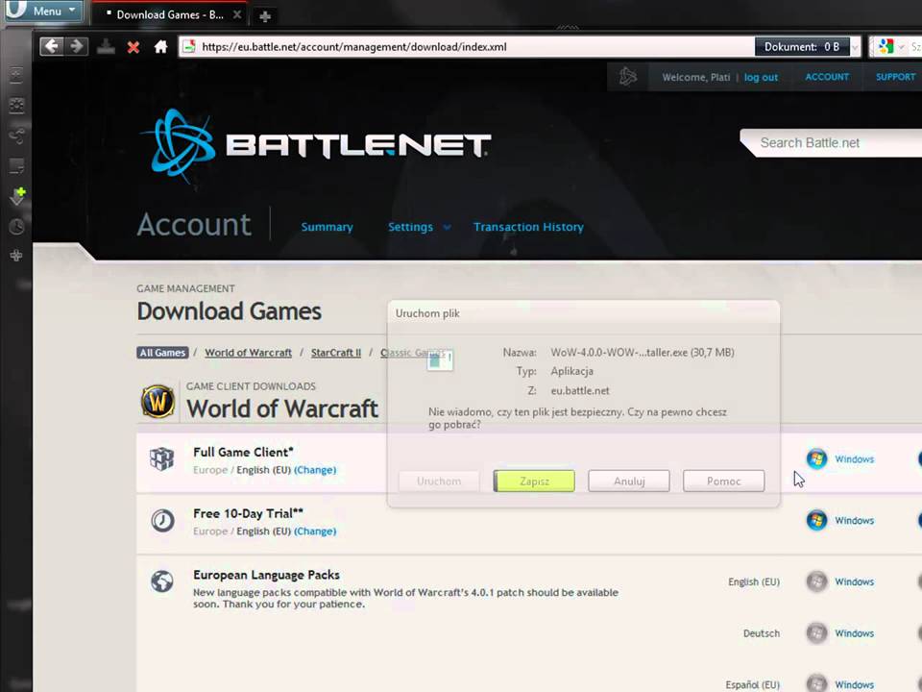Click the "Welcome, Plati" header text
The image size is (922, 692).
[695, 77]
